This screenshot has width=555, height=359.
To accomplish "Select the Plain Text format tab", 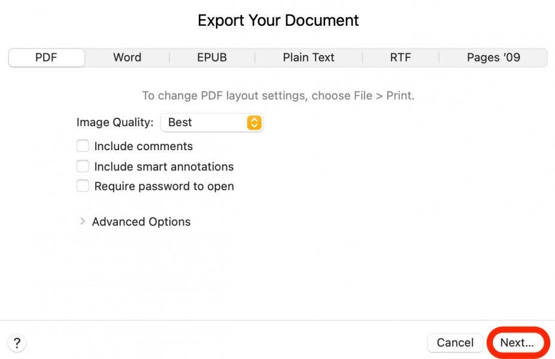I will click(308, 57).
